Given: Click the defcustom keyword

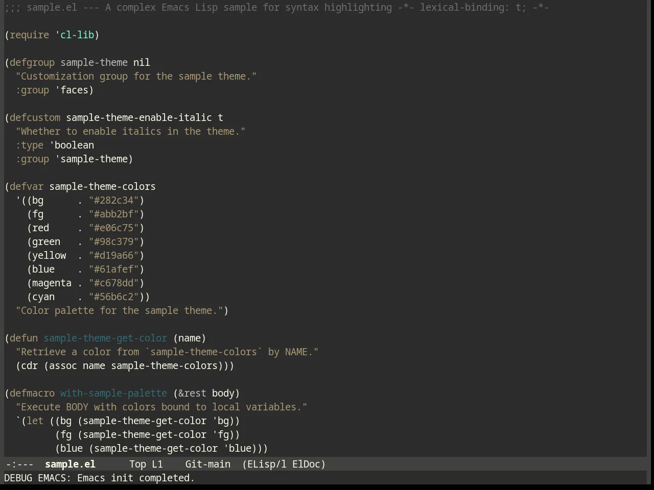Looking at the screenshot, I should click(35, 117).
